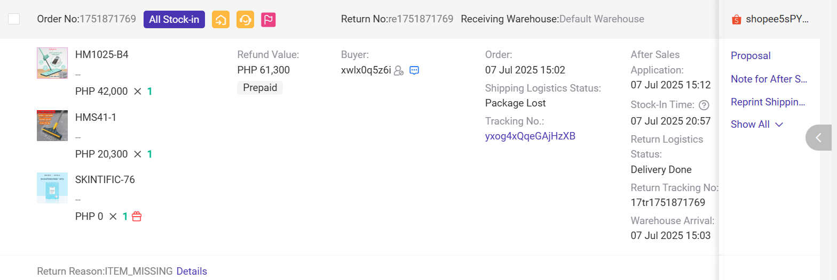Open the side panel with left chevron

pos(818,138)
